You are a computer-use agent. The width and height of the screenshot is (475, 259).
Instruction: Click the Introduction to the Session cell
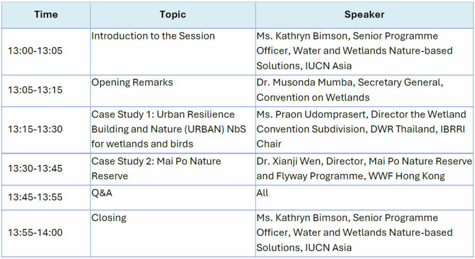(153, 36)
